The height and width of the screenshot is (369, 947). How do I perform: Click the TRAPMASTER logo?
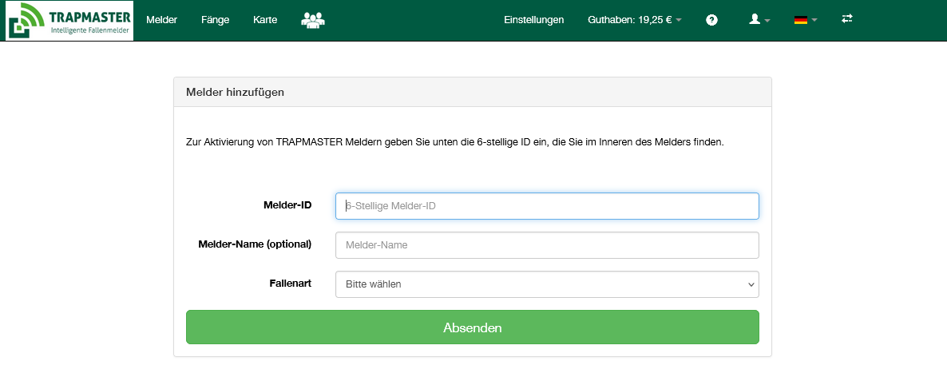click(x=69, y=21)
